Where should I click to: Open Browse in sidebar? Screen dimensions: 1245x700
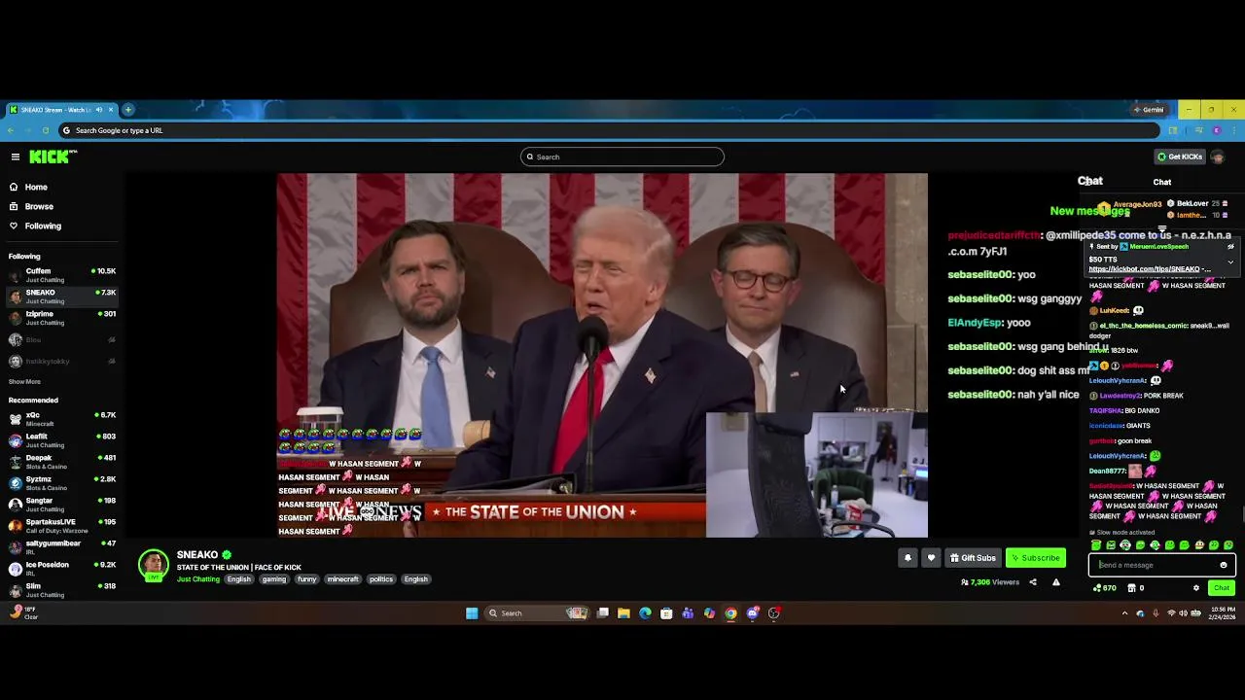click(x=39, y=206)
